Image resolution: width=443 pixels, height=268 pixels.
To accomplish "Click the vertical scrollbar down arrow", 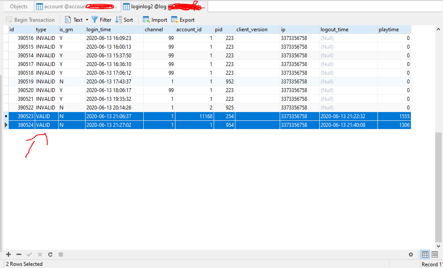I will coord(438,246).
